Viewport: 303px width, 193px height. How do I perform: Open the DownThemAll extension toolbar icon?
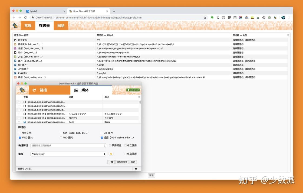pos(275,18)
